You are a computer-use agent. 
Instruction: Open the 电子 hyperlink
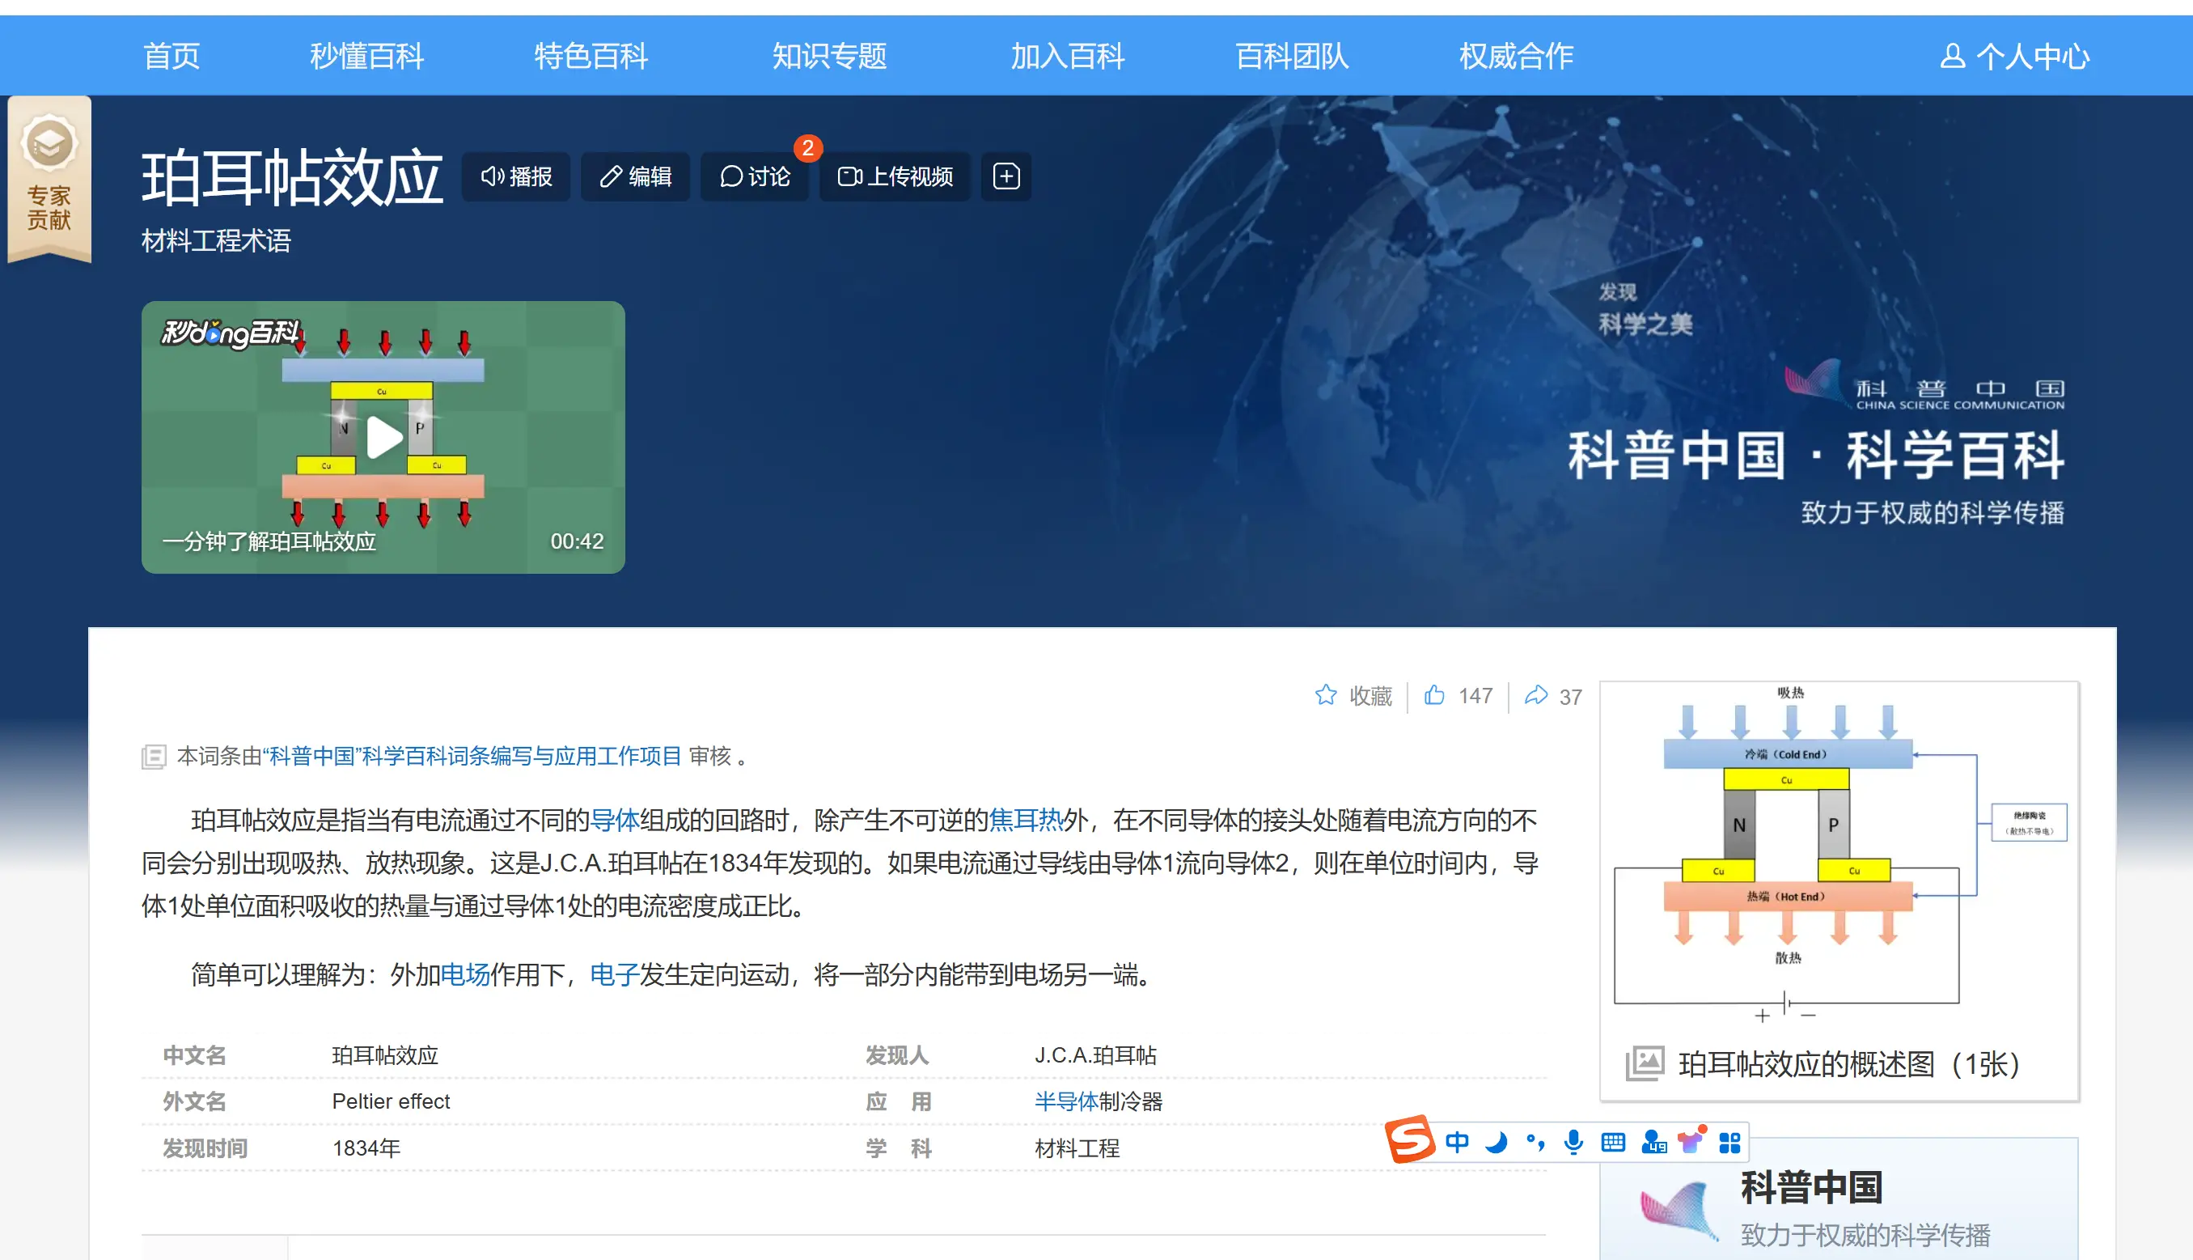[x=615, y=975]
